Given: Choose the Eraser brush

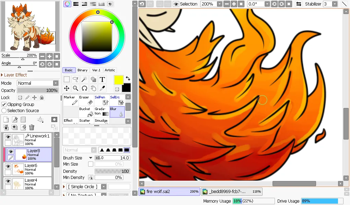Looking at the screenshot, I should click(86, 100).
